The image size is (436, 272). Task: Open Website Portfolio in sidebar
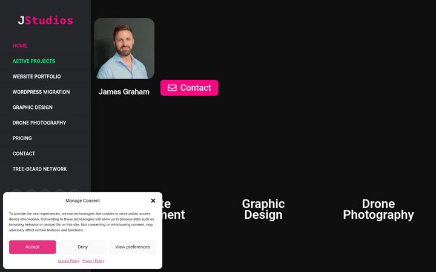coord(36,77)
